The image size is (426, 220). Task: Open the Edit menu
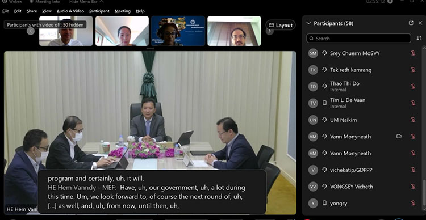18,11
